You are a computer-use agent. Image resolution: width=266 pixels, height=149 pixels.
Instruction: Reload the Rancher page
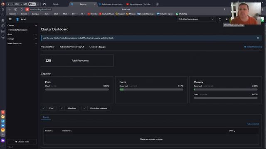(22, 10)
